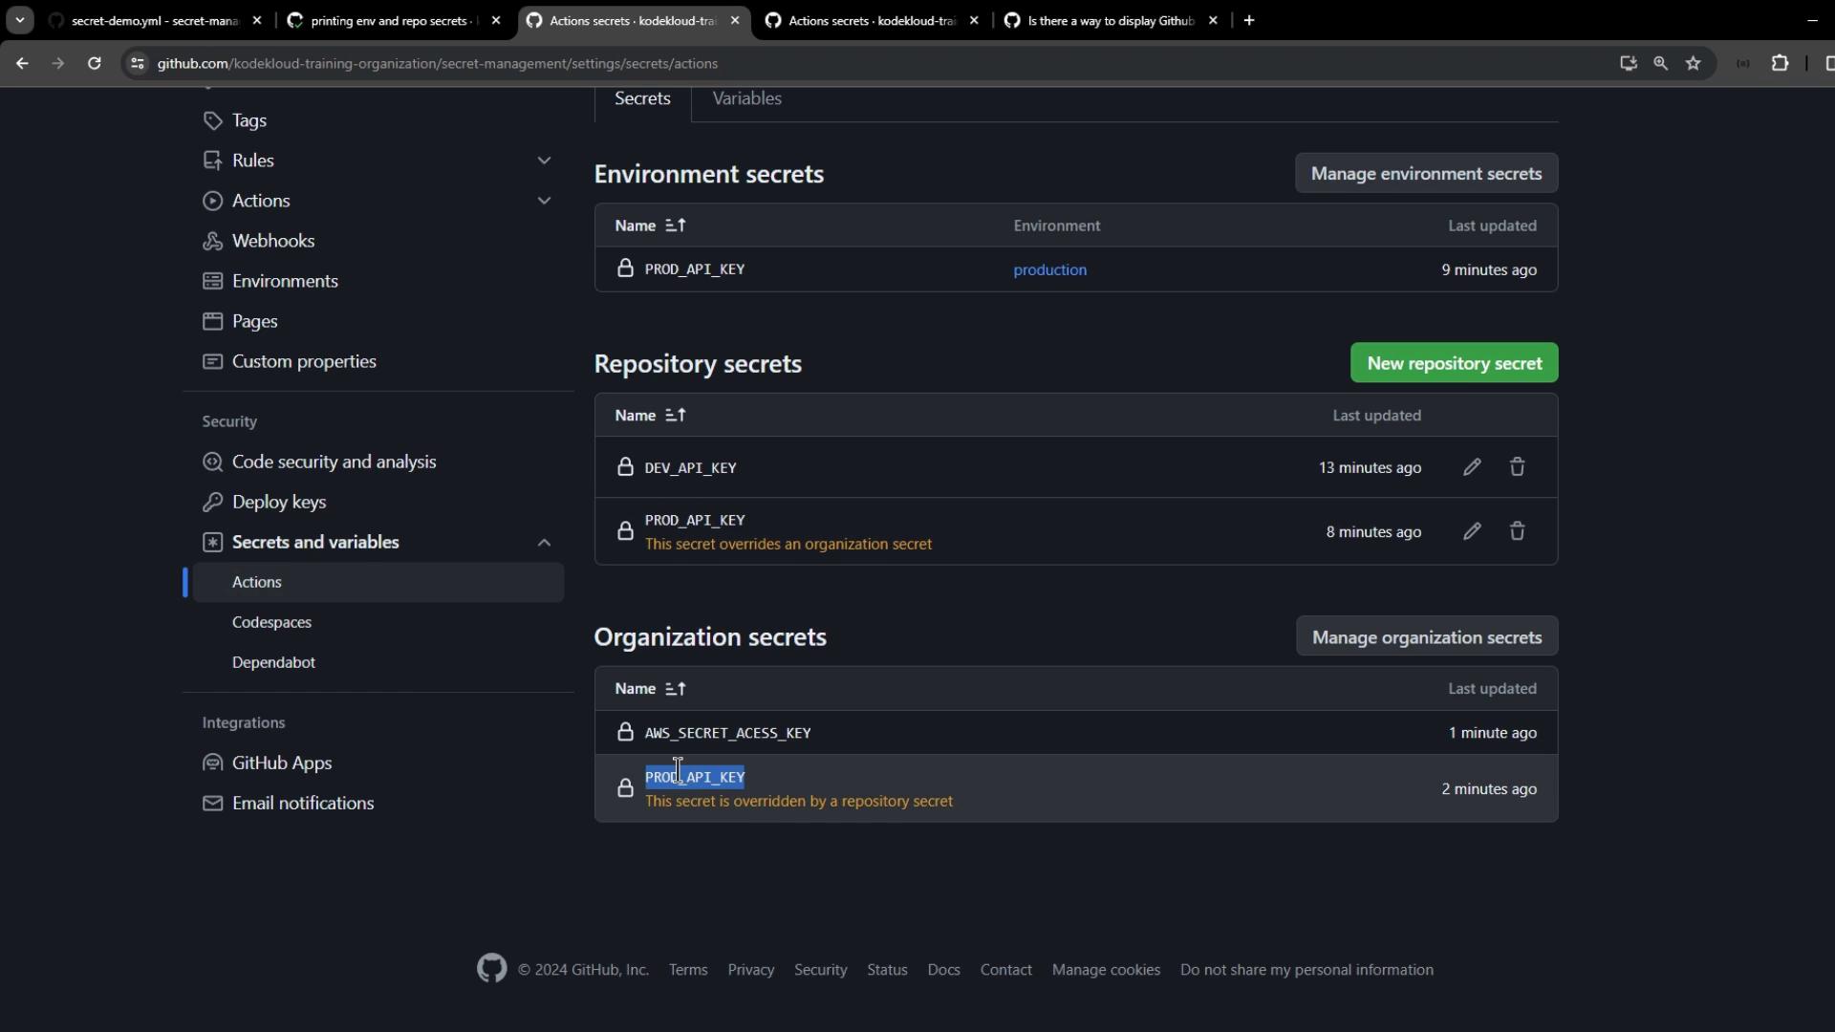The height and width of the screenshot is (1032, 1835).
Task: Click GitHub logo in footer
Action: coord(491,969)
